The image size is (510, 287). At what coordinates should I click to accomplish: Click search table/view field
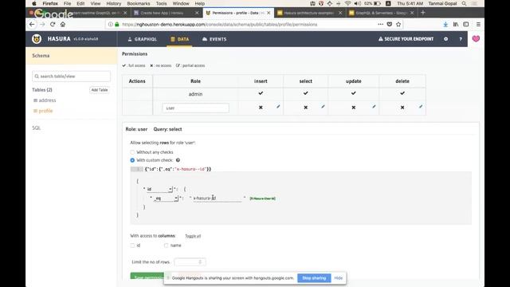(71, 77)
